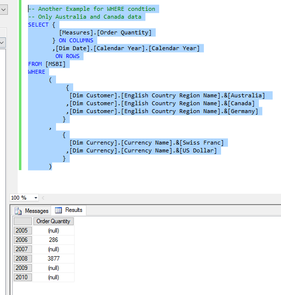Click the &[Swiss Franc] currency line

click(146, 143)
